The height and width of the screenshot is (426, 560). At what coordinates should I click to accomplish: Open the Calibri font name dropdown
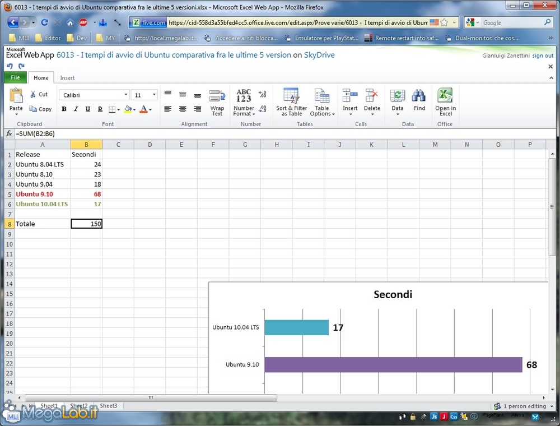tap(126, 95)
